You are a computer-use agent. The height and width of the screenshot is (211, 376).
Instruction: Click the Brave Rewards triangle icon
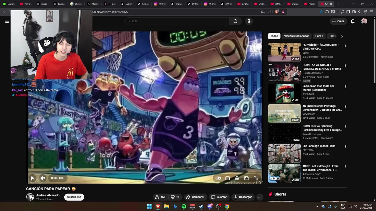click(283, 12)
